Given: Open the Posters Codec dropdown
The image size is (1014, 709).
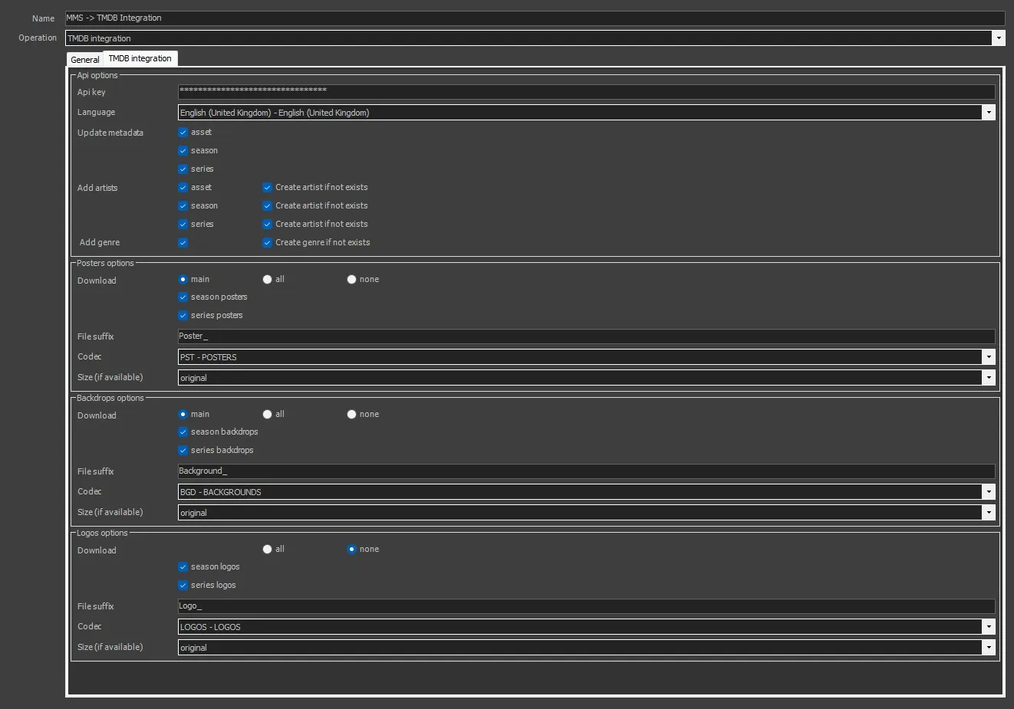Looking at the screenshot, I should [988, 357].
